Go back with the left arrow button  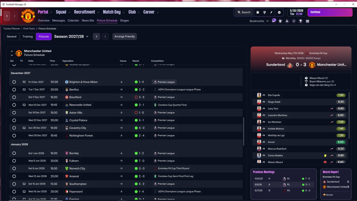[7, 16]
